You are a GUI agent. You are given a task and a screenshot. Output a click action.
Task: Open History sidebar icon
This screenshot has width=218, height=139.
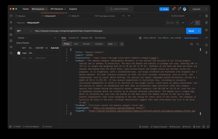coord(11,53)
